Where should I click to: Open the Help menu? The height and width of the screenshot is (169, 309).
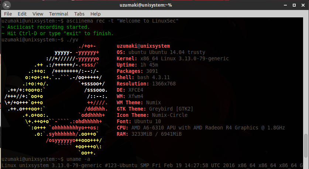(x=95, y=14)
